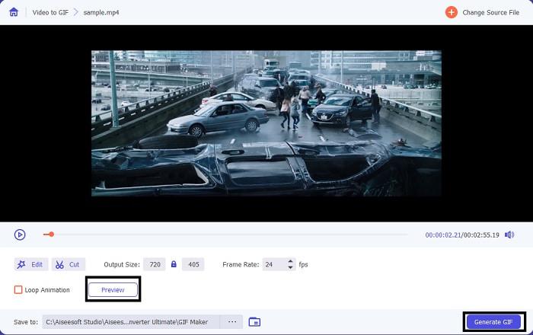The width and height of the screenshot is (533, 335).
Task: Decrease frame rate with down arrow
Action: [x=290, y=267]
